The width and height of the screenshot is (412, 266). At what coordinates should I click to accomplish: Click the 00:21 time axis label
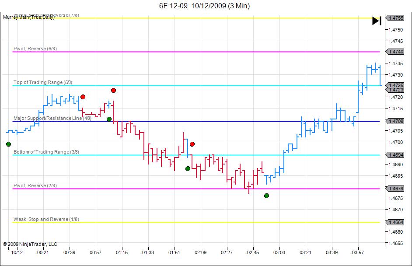(43, 252)
